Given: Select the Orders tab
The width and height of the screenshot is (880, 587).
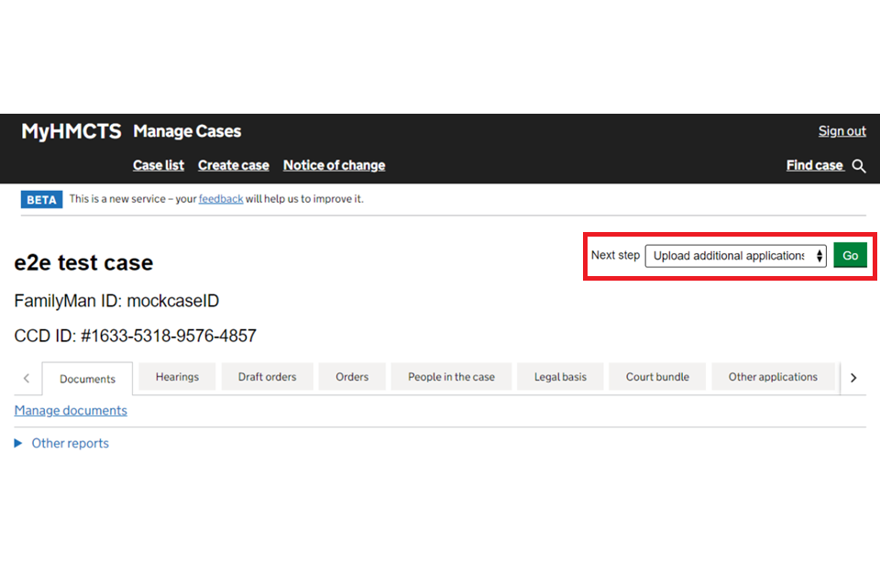Looking at the screenshot, I should pos(352,377).
